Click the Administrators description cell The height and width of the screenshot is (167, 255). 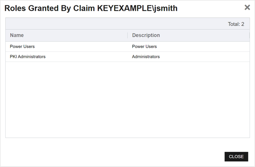[146, 57]
